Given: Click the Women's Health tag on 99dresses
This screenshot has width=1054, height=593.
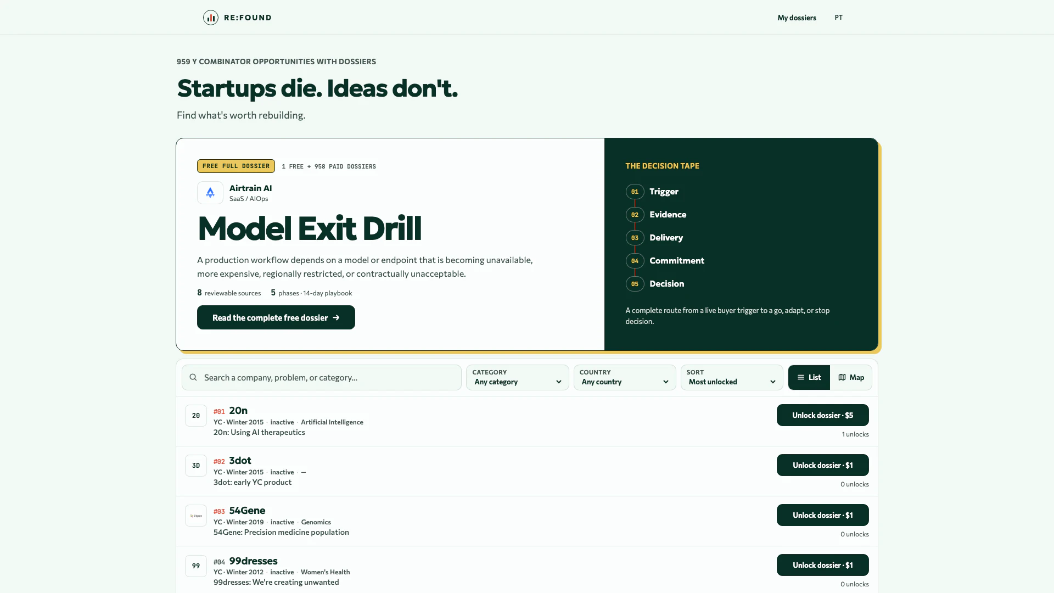Looking at the screenshot, I should [x=325, y=572].
